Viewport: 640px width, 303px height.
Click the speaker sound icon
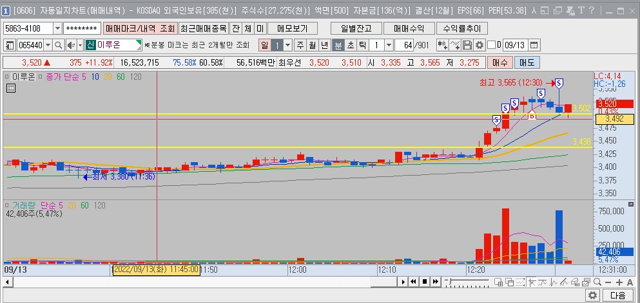click(x=71, y=45)
